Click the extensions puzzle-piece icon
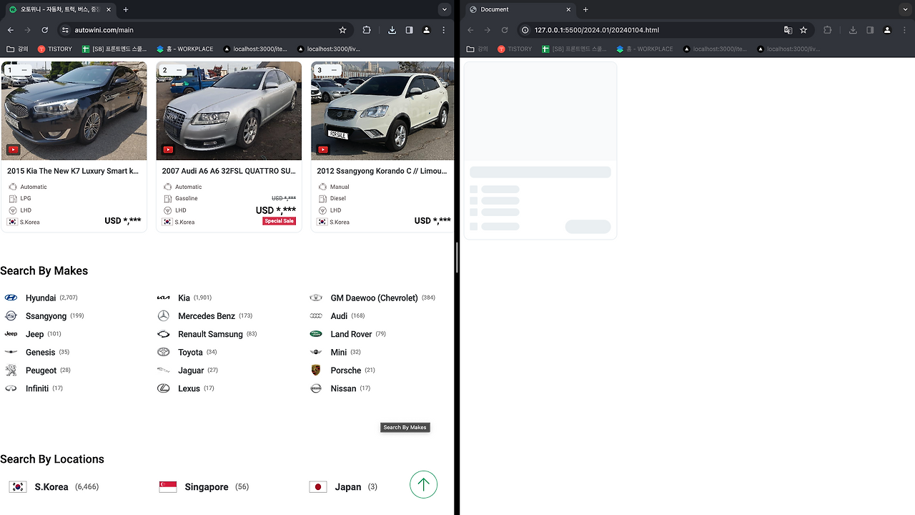 [367, 30]
